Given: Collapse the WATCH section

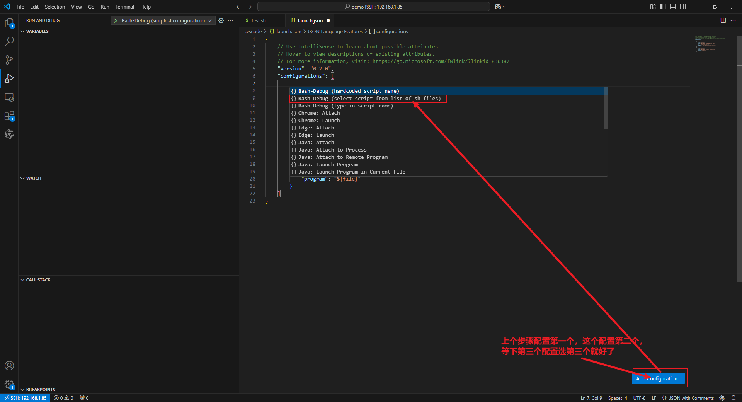Looking at the screenshot, I should 31,178.
